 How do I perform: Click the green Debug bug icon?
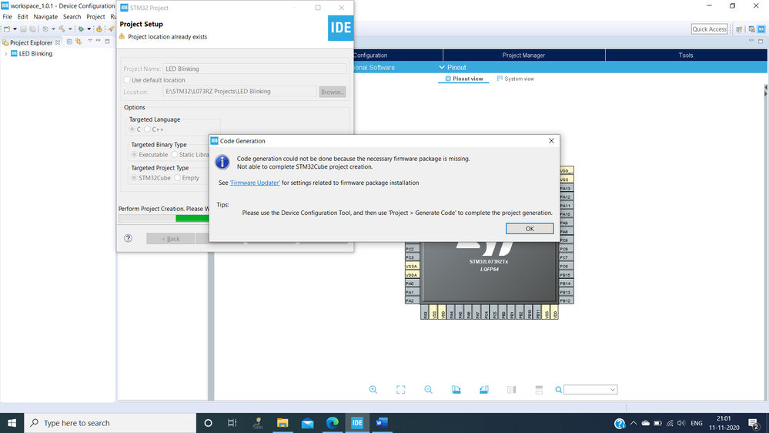click(x=82, y=29)
